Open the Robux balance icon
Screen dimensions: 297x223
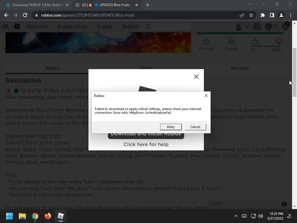click(x=268, y=26)
